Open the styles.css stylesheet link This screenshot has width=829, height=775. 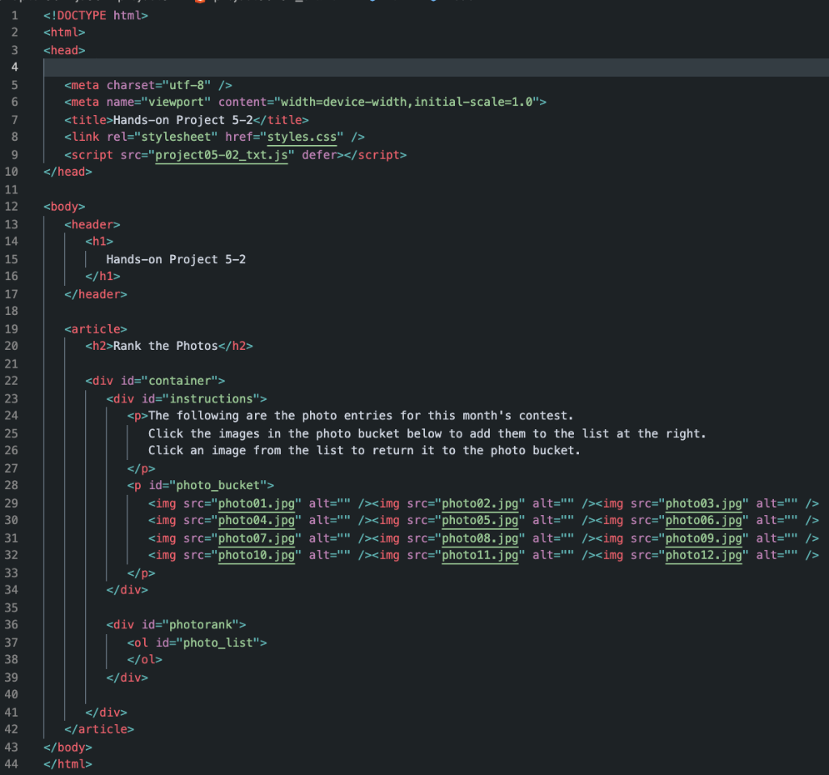(x=302, y=136)
